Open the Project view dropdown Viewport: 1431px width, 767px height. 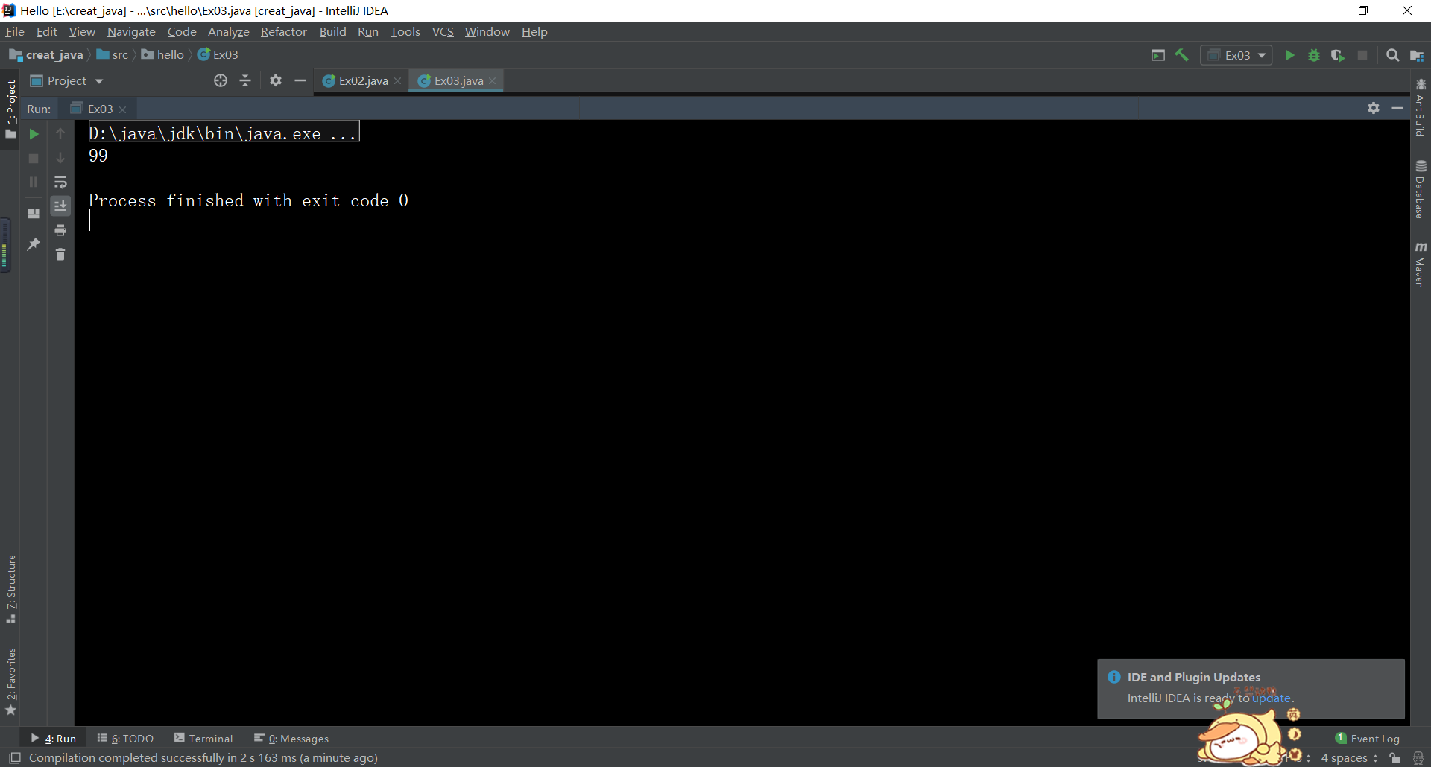tap(67, 80)
